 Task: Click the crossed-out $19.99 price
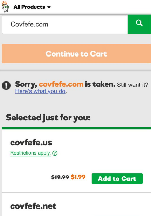click(x=60, y=177)
